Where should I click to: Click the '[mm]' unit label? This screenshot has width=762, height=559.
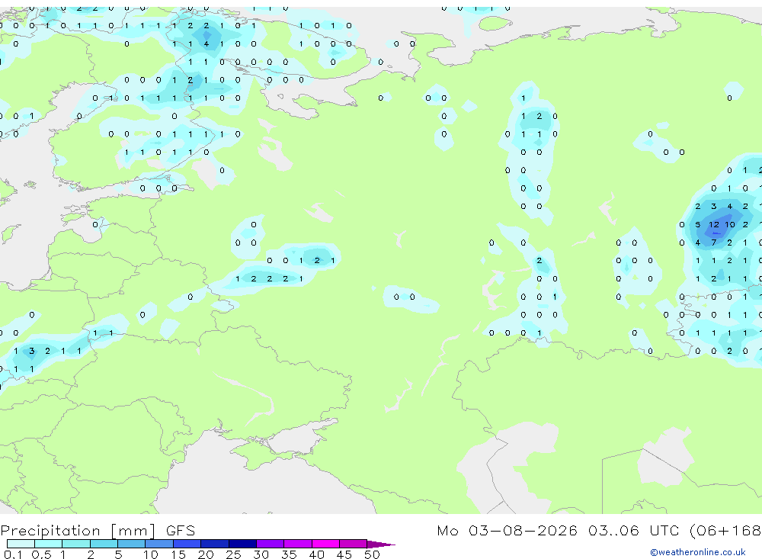point(133,531)
